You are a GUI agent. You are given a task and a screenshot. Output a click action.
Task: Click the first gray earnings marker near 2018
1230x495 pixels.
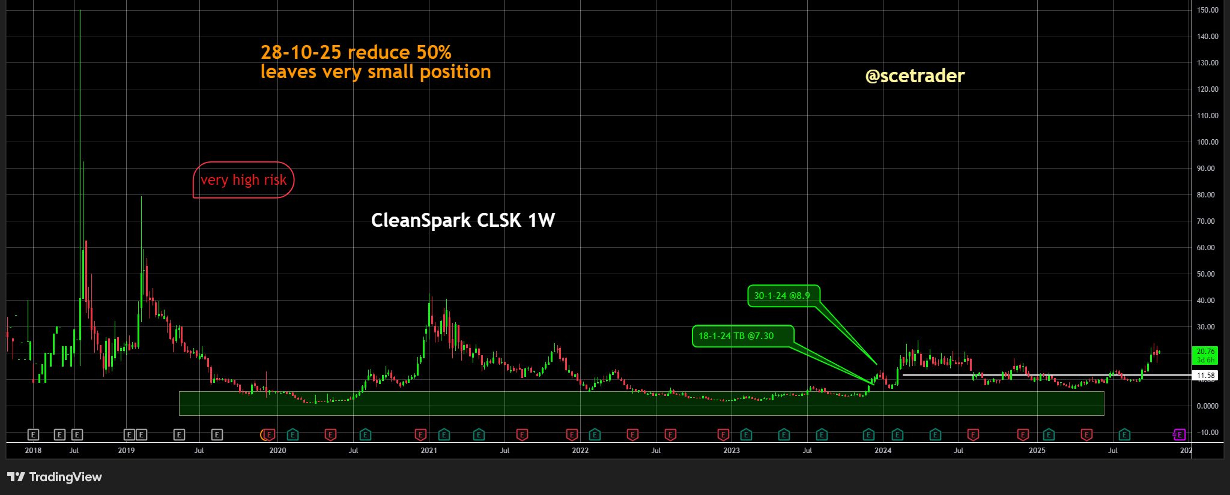34,434
